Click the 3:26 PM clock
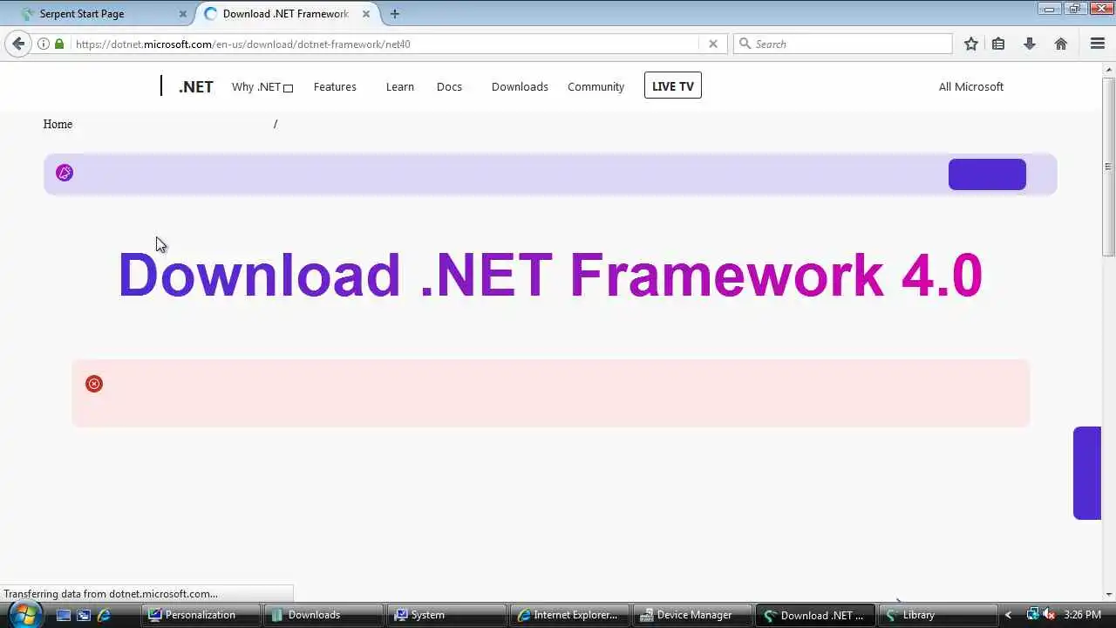Image resolution: width=1116 pixels, height=628 pixels. pyautogui.click(x=1083, y=615)
